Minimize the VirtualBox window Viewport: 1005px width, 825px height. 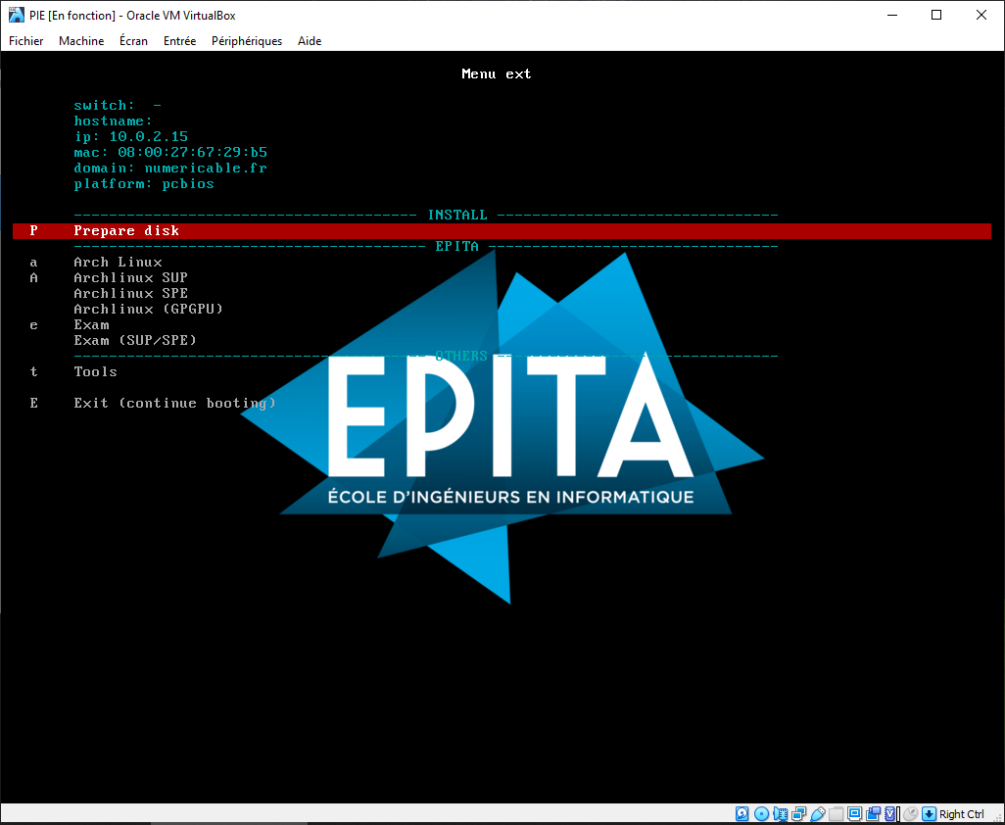pyautogui.click(x=892, y=15)
